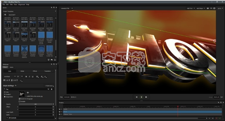225x121 pixels.
Task: Click the pin icon of Library panel
Action: pos(51,8)
